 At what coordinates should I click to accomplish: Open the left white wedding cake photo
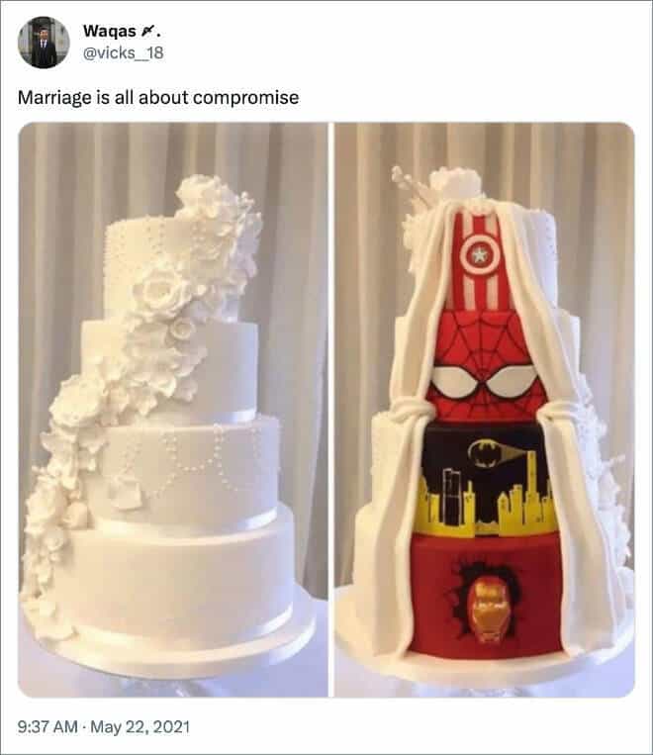pos(173,410)
